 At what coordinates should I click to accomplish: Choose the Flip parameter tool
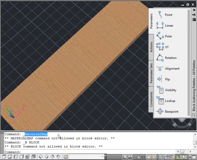click(163, 79)
